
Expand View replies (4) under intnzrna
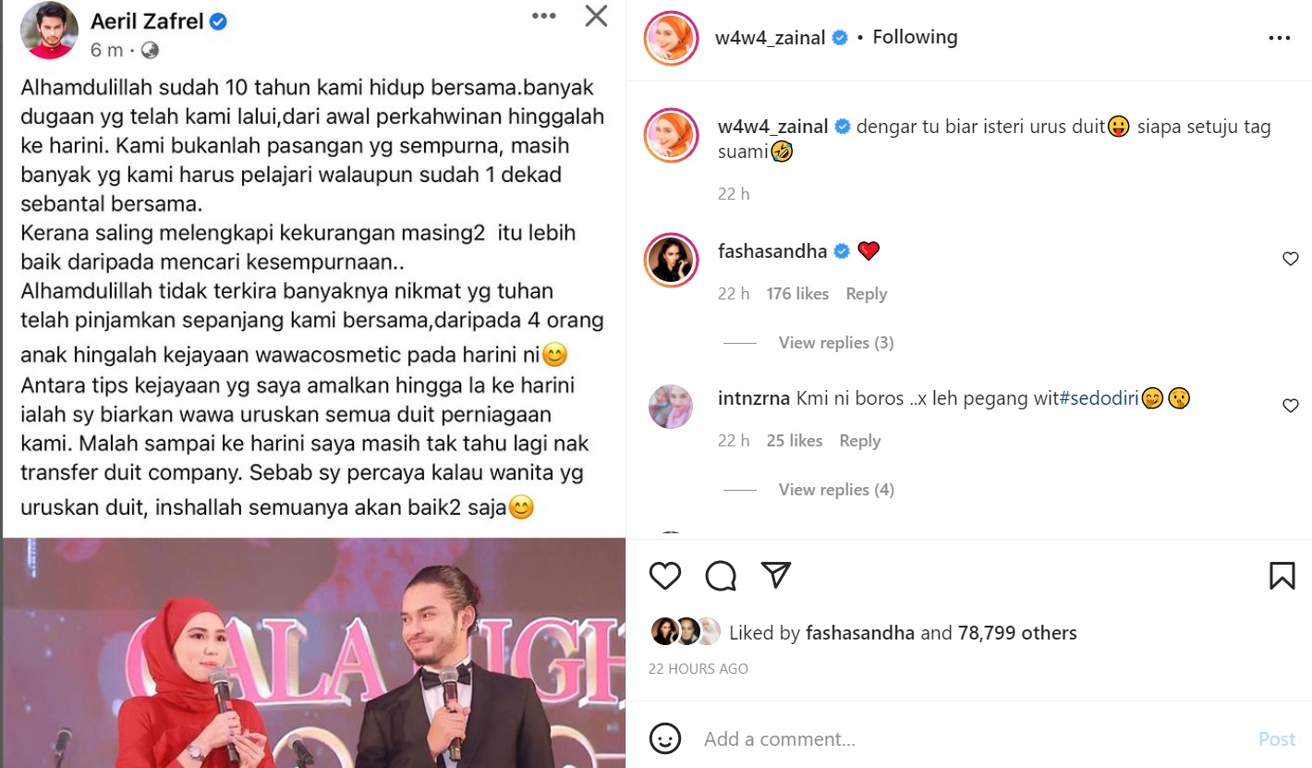pos(836,490)
